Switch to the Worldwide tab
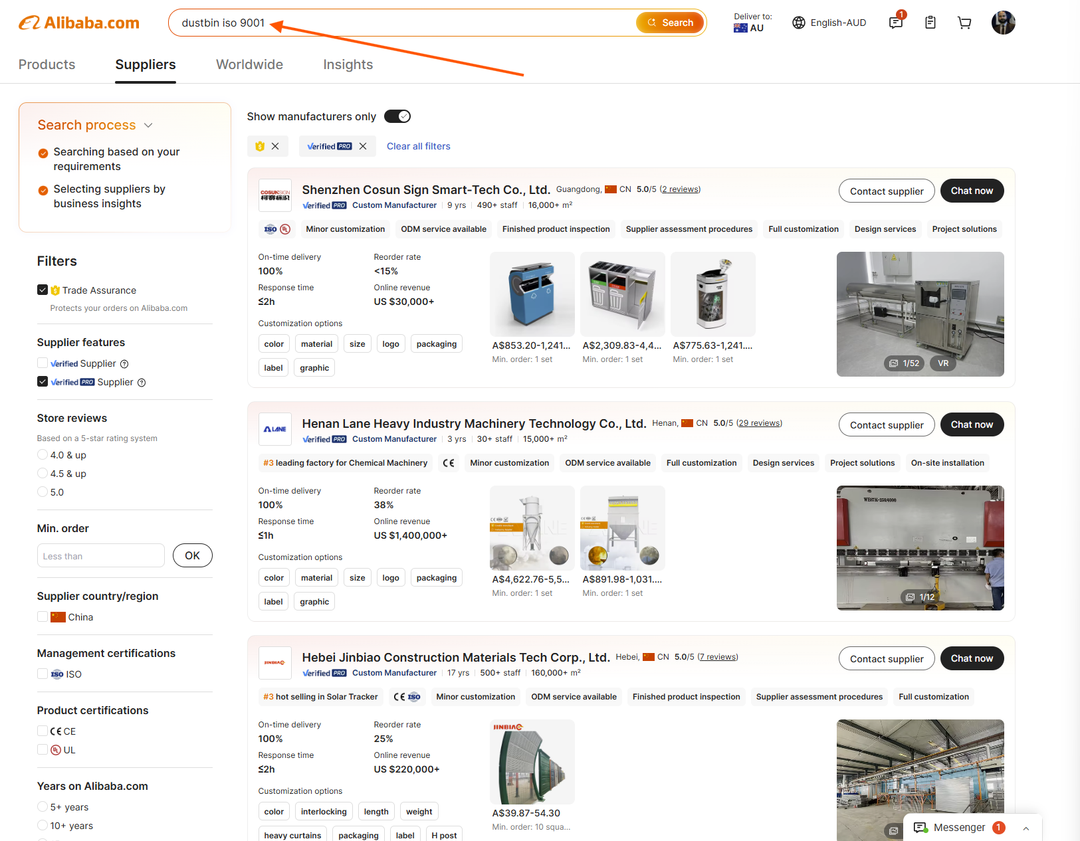The width and height of the screenshot is (1080, 841). pyautogui.click(x=250, y=64)
